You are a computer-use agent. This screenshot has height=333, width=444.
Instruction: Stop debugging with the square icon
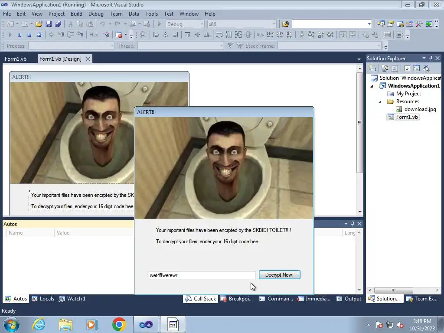coord(29,35)
